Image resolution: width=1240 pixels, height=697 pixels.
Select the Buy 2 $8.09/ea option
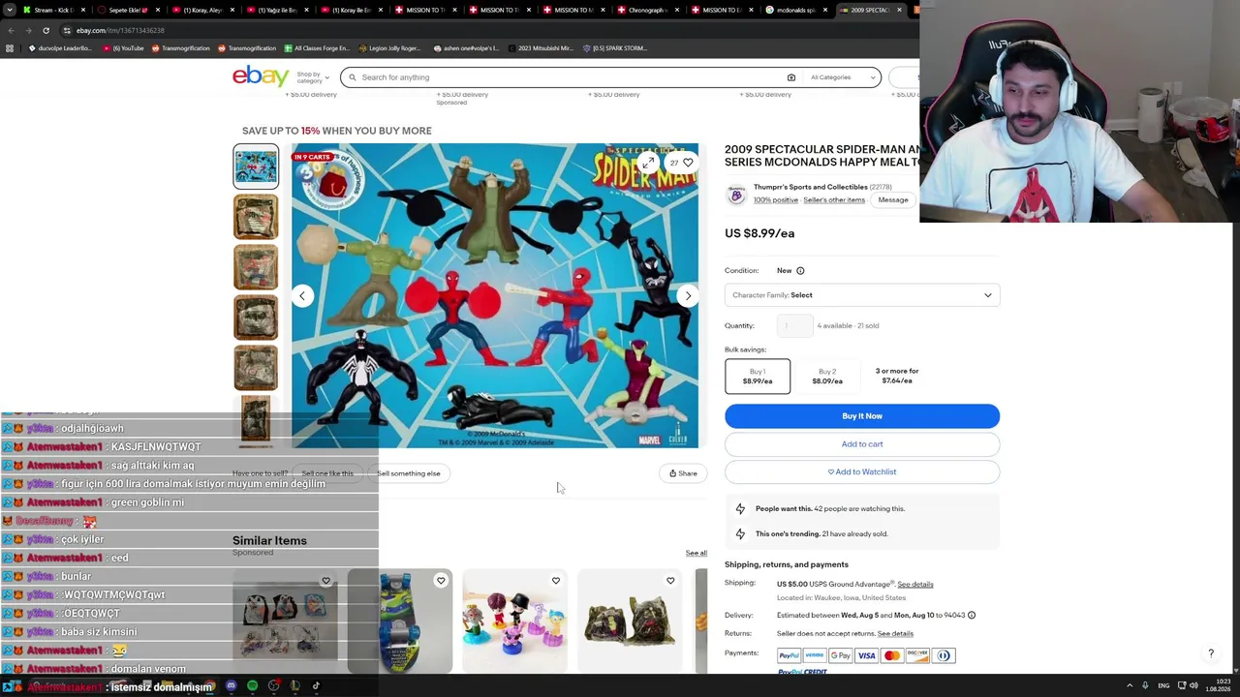coord(827,377)
